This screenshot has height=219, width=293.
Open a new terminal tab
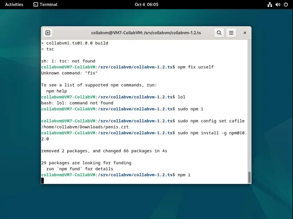(48, 33)
